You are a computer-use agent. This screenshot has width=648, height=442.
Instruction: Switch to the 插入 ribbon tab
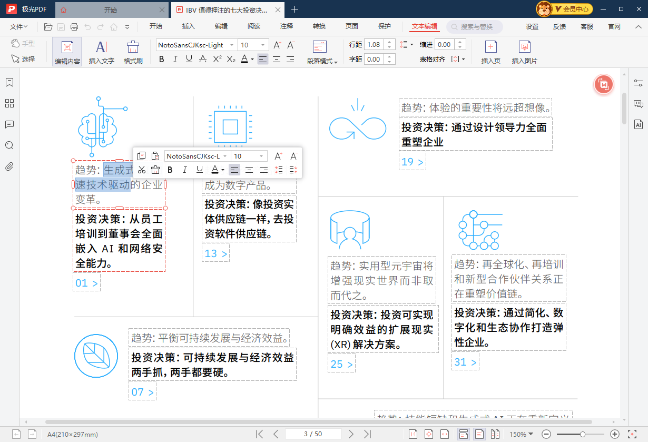(189, 26)
